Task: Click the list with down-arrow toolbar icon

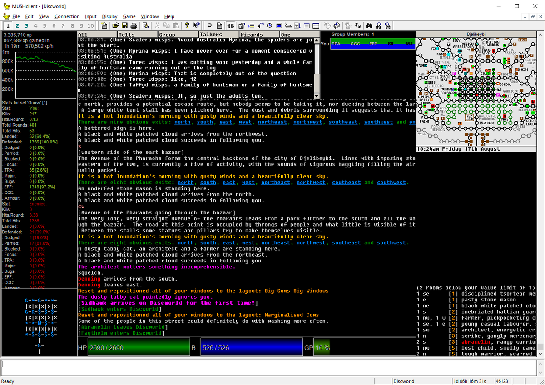Action: pos(297,25)
